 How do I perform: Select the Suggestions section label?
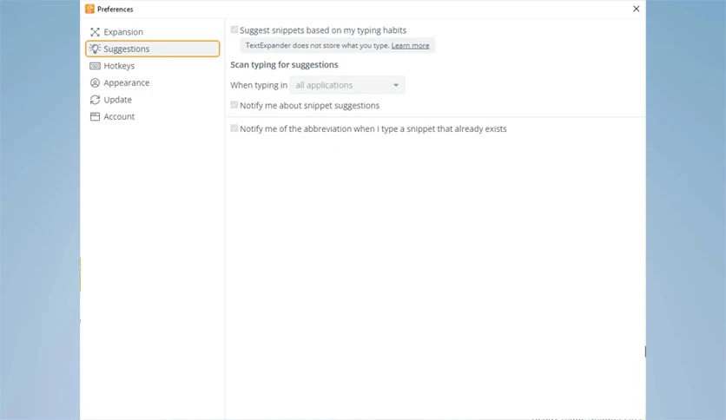[x=127, y=49]
